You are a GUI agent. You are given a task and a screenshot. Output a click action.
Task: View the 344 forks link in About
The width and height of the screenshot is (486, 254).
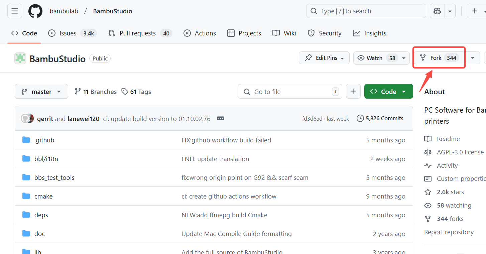tap(444, 219)
